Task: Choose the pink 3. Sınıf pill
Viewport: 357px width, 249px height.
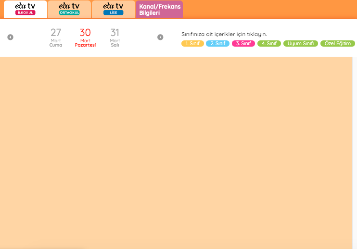Action: click(243, 44)
